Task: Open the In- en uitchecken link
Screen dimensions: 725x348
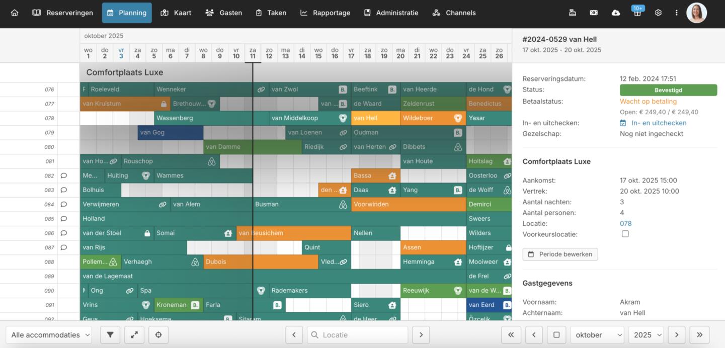Action: coord(659,123)
